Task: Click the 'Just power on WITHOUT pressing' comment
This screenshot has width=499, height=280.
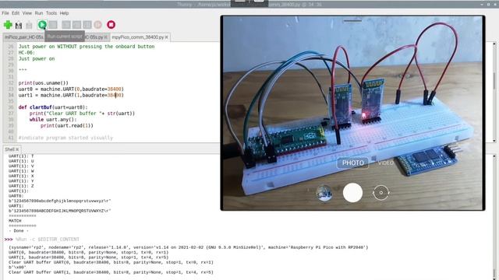Action: [87, 47]
